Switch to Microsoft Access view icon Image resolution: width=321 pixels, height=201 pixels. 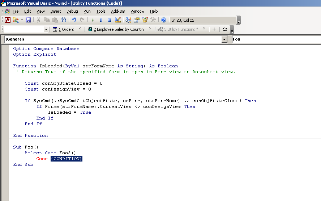point(8,20)
